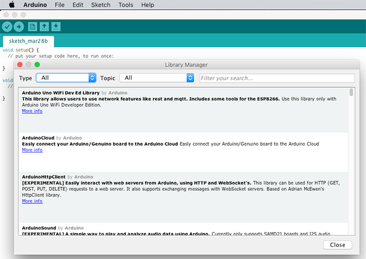Open the Help menu

point(148,5)
